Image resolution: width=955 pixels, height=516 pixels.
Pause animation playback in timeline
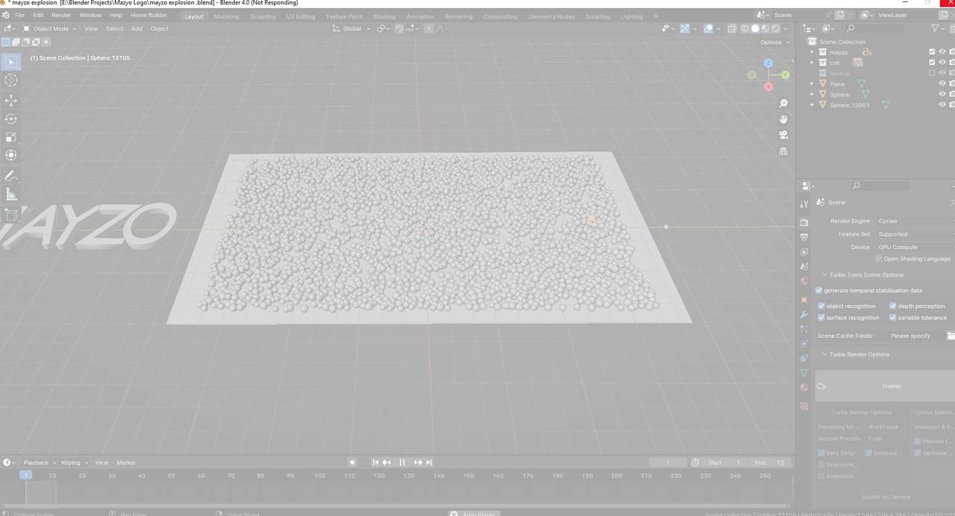click(x=402, y=462)
